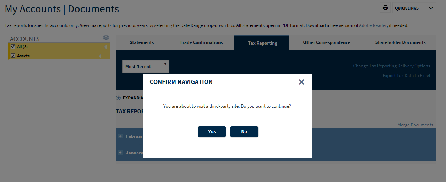The height and width of the screenshot is (182, 446).
Task: Click the Merge Documents link
Action: [x=415, y=125]
